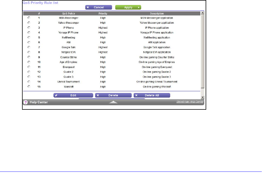Screen dimensions: 262x191
Task: Select the MSN Messenger rule radio button
Action: (x=29, y=18)
